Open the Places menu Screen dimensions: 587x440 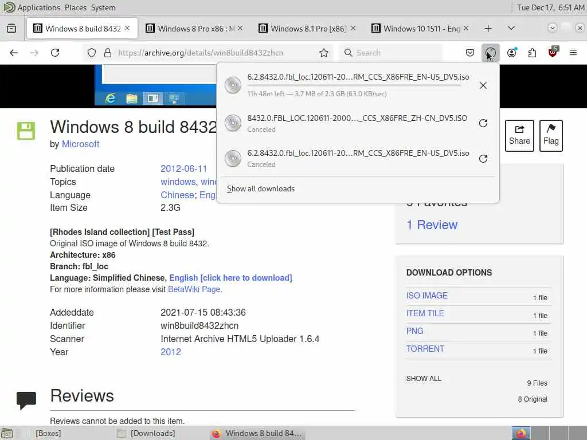tap(75, 7)
